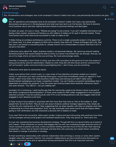Toggle the thumbs up reaction
The height and width of the screenshot is (147, 116).
[x=12, y=144]
